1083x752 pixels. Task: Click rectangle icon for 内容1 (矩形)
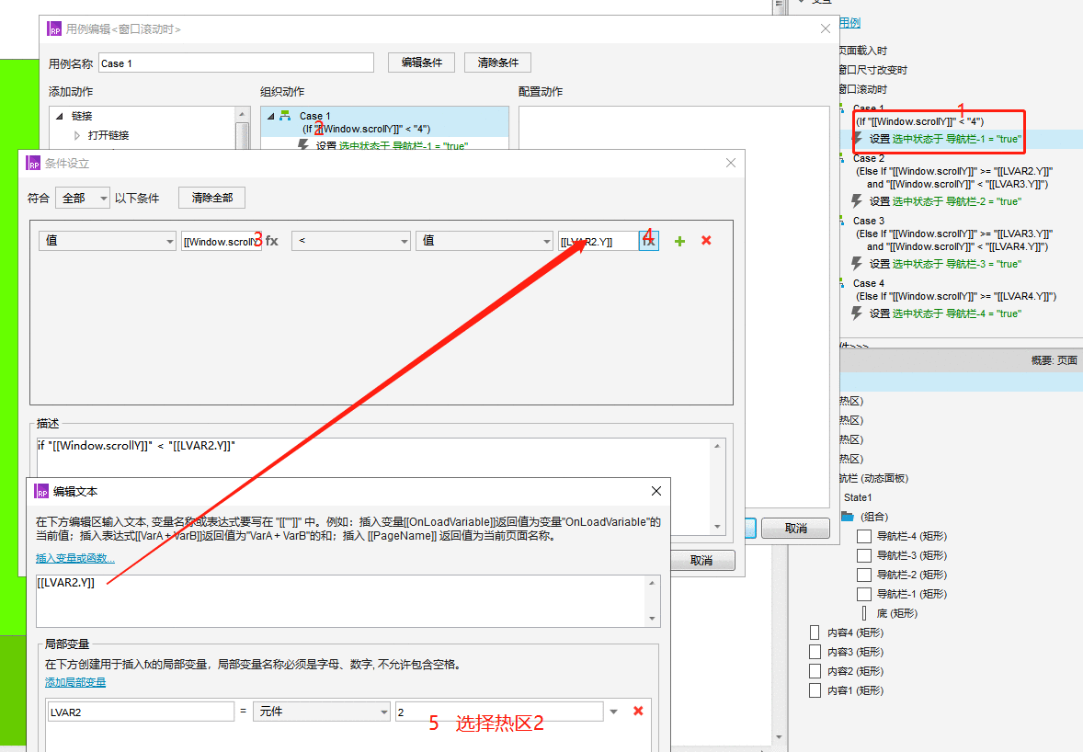pos(815,690)
